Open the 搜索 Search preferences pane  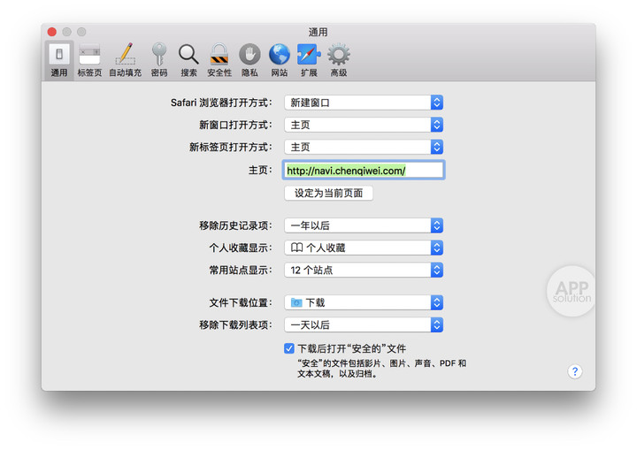pos(188,60)
